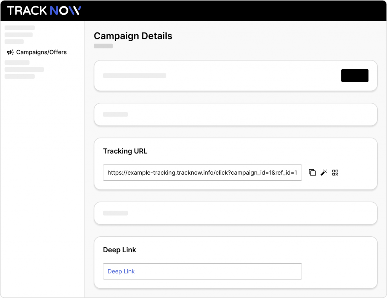Copy the tracking URL with the copy icon
Screen dimensions: 387x298
pos(312,172)
